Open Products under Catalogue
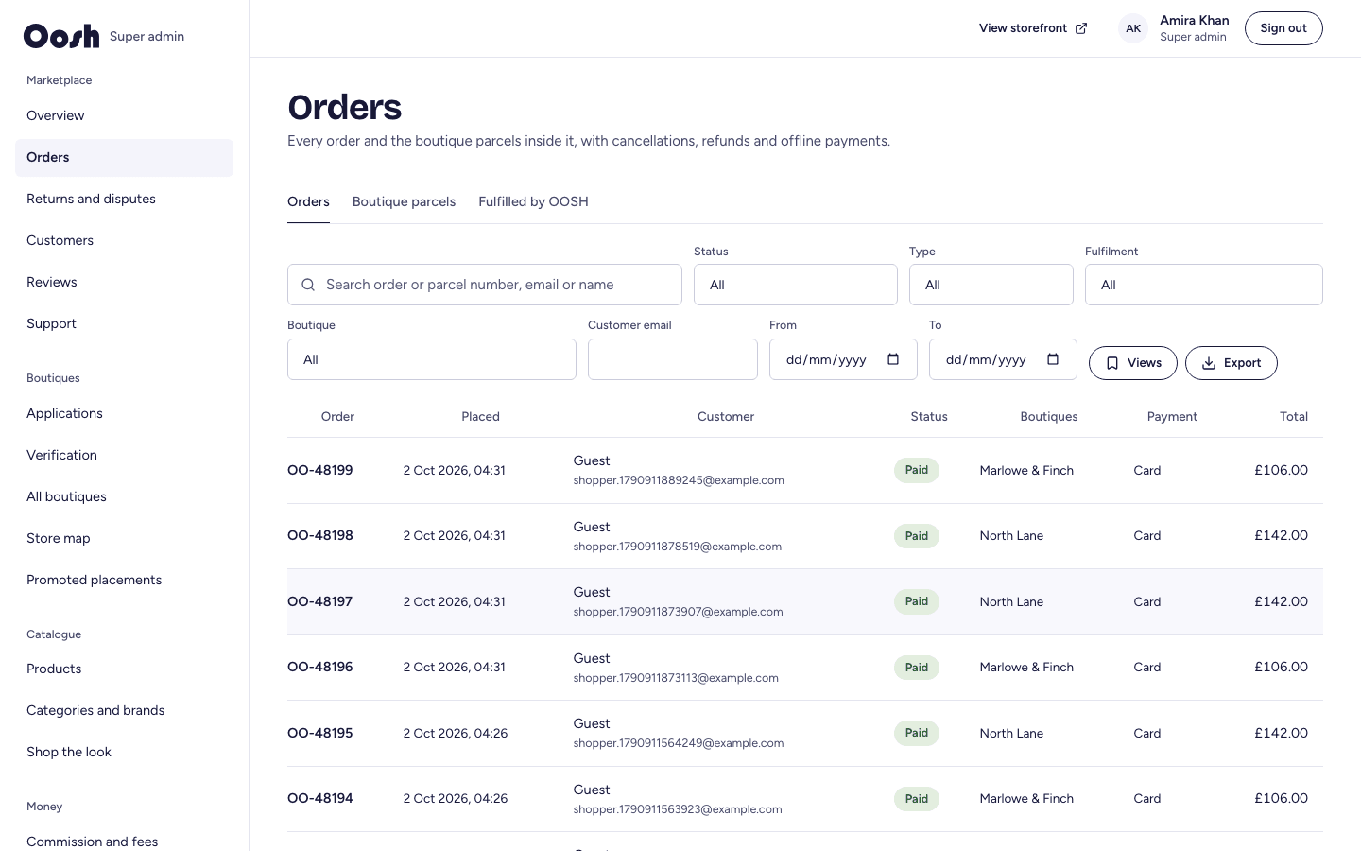The image size is (1361, 851). 124,669
